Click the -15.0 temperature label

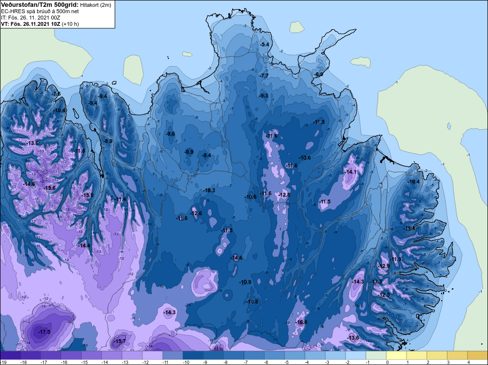(x=87, y=195)
